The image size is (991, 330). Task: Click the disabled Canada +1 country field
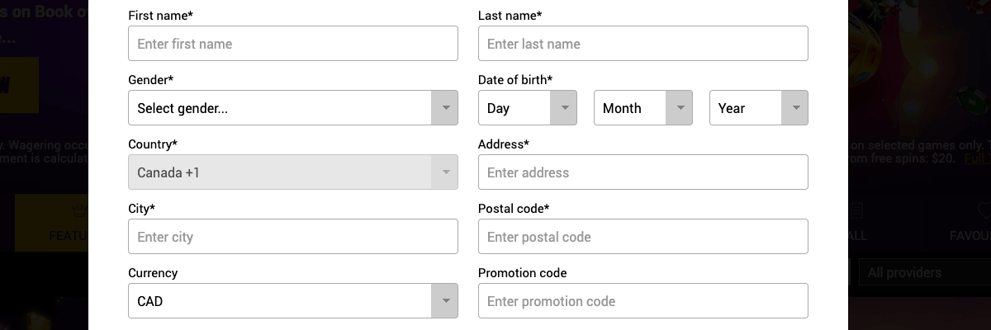(293, 172)
